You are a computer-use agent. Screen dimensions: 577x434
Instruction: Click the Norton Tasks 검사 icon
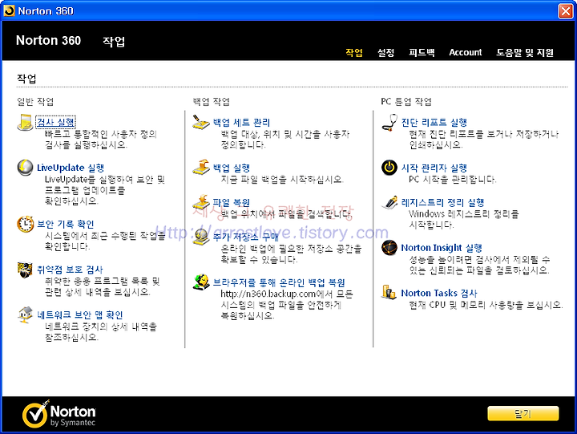[389, 293]
